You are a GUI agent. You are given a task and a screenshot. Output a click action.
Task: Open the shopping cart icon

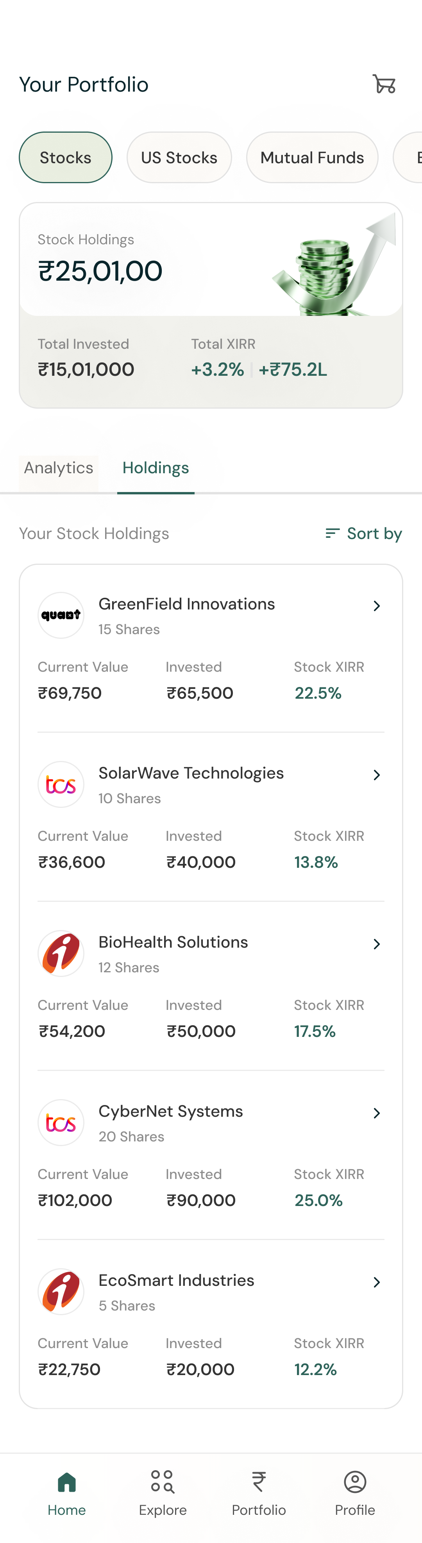pyautogui.click(x=384, y=84)
